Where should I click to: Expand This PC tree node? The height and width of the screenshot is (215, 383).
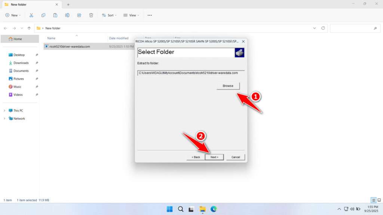[x=4, y=110]
